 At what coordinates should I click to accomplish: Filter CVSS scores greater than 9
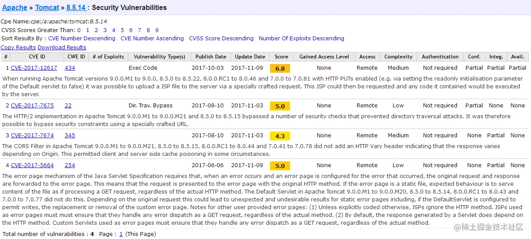coord(157,30)
